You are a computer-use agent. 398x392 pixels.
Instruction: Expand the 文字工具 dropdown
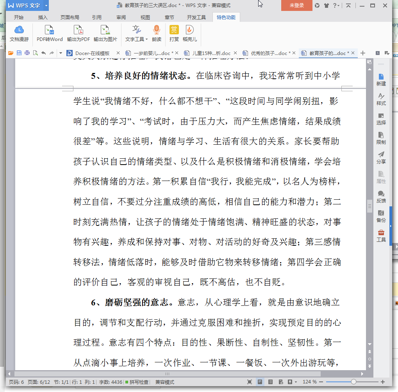pyautogui.click(x=146, y=39)
